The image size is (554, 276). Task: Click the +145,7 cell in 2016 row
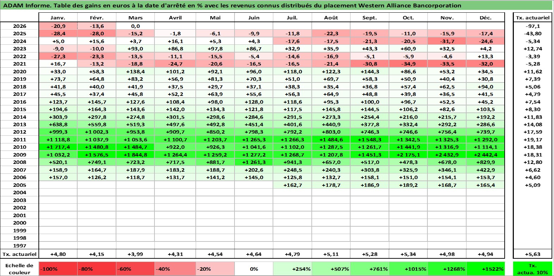pyautogui.click(x=97, y=102)
